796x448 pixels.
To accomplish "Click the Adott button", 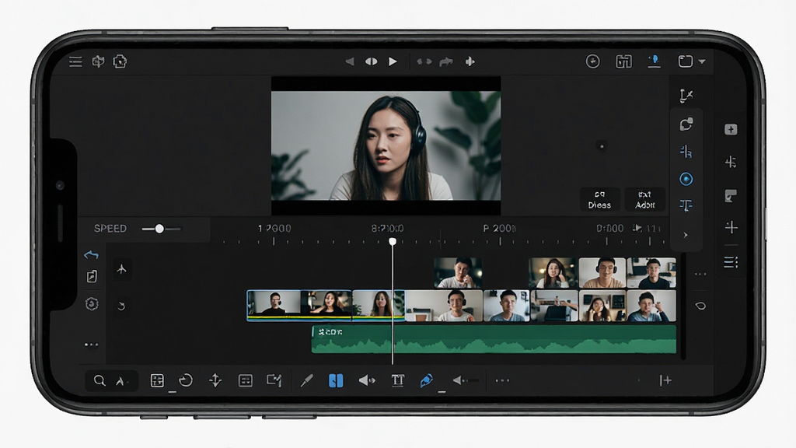I will point(644,200).
